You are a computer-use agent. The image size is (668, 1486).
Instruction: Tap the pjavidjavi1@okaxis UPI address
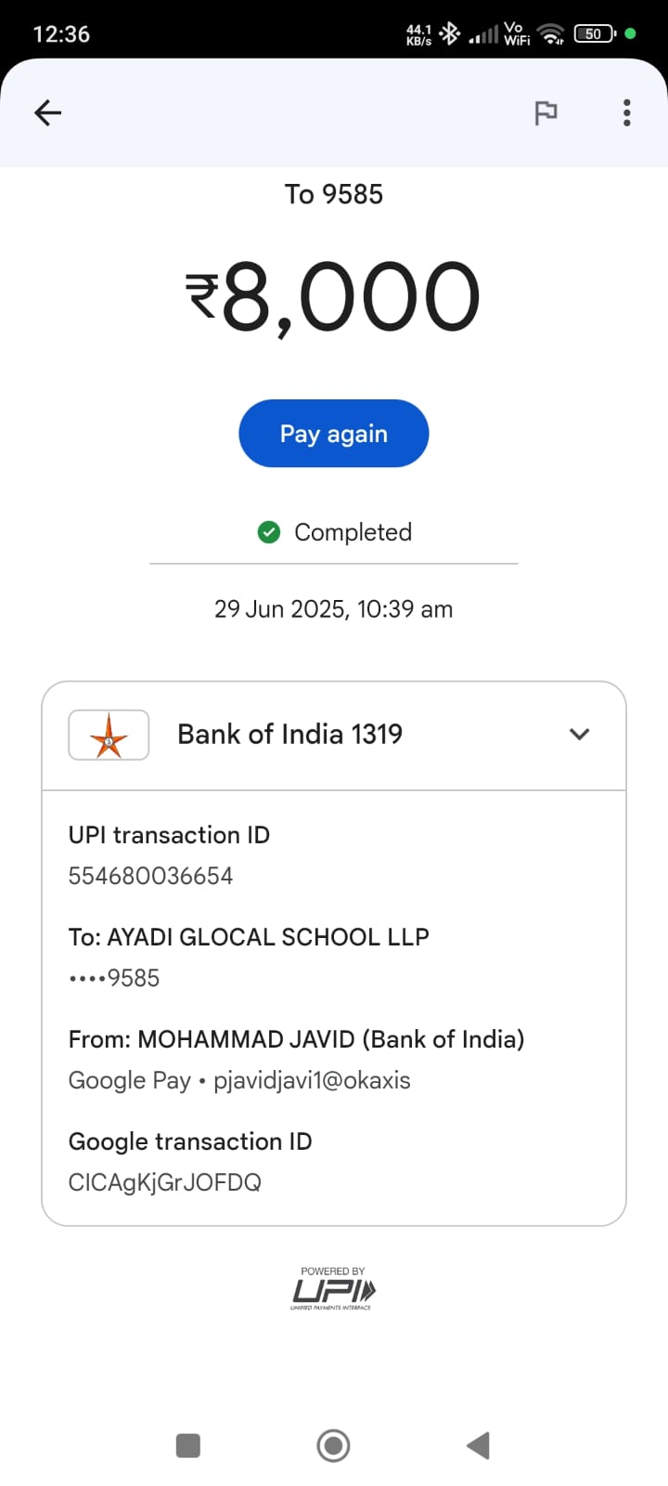pos(312,1080)
